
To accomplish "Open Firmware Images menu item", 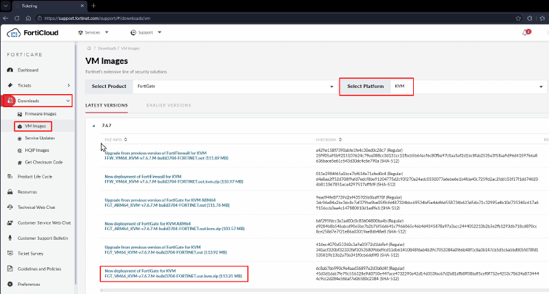I will tap(40, 114).
